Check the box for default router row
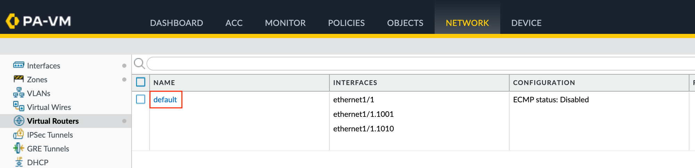The width and height of the screenshot is (695, 168). [141, 100]
